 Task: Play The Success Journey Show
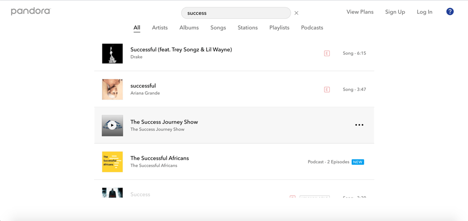(112, 125)
